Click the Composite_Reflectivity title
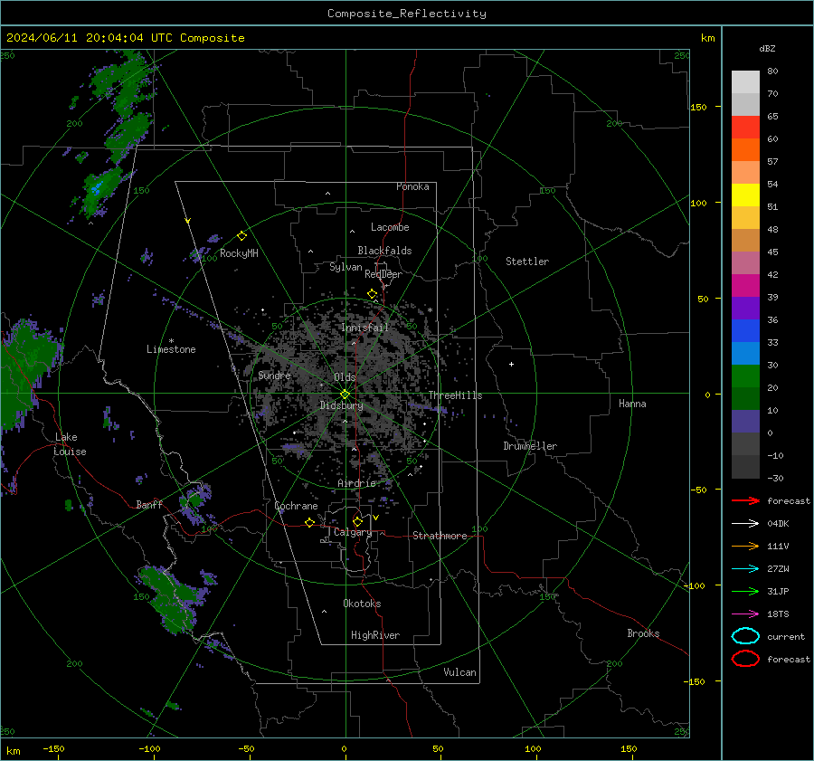Image resolution: width=814 pixels, height=761 pixels. (x=406, y=14)
